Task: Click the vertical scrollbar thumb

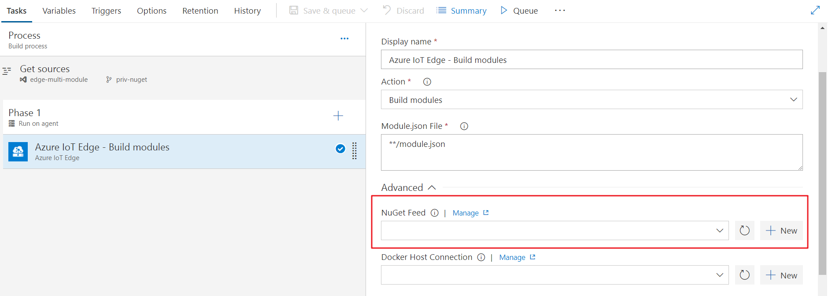Action: point(822,173)
